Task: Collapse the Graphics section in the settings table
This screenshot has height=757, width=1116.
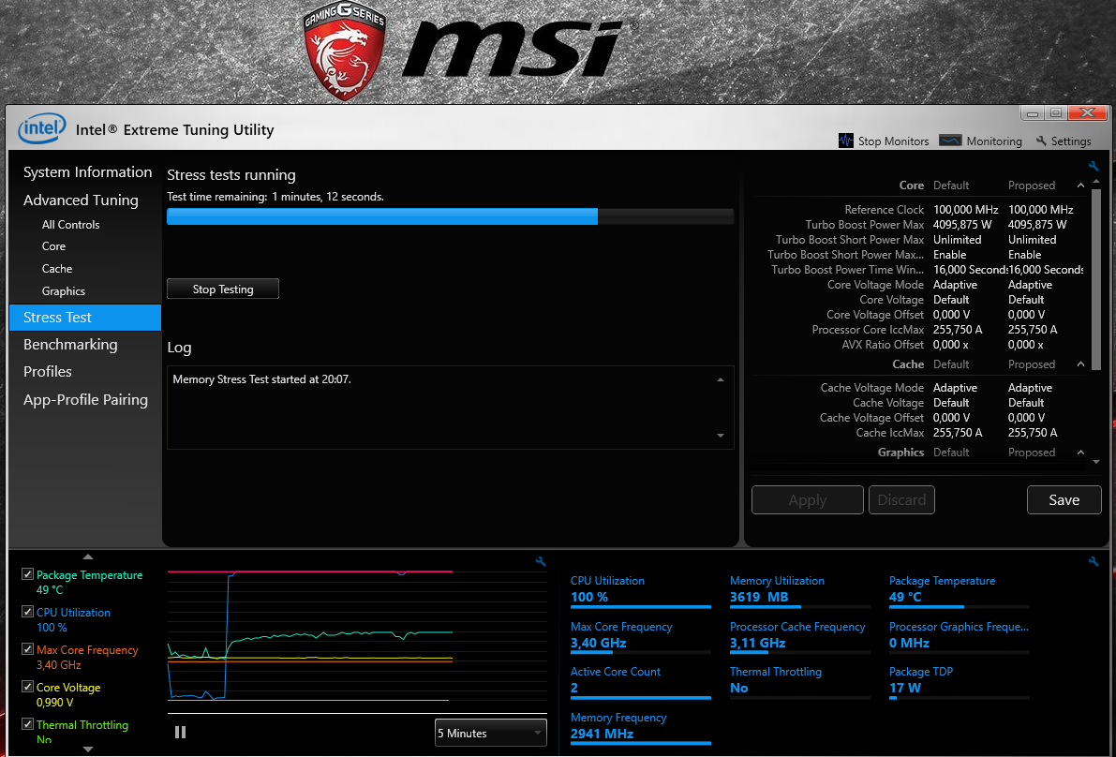Action: (1080, 453)
